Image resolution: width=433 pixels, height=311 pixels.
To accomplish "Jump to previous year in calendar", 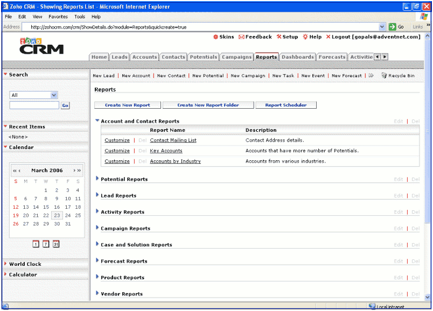I will tap(15, 171).
